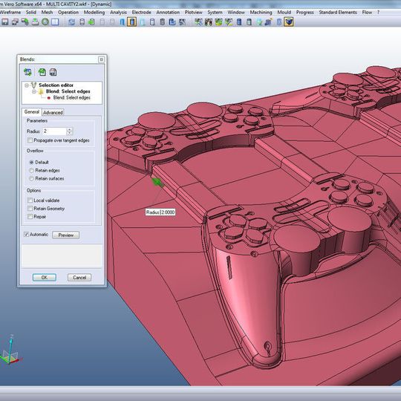Image resolution: width=401 pixels, height=401 pixels.
Task: Click the floppy disk save icon in main toolbar
Action: (x=5, y=22)
